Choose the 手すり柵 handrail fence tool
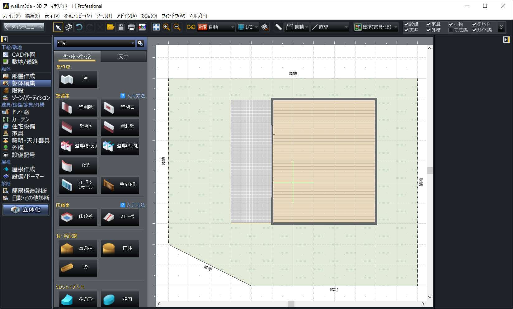The image size is (513, 309). tap(120, 185)
